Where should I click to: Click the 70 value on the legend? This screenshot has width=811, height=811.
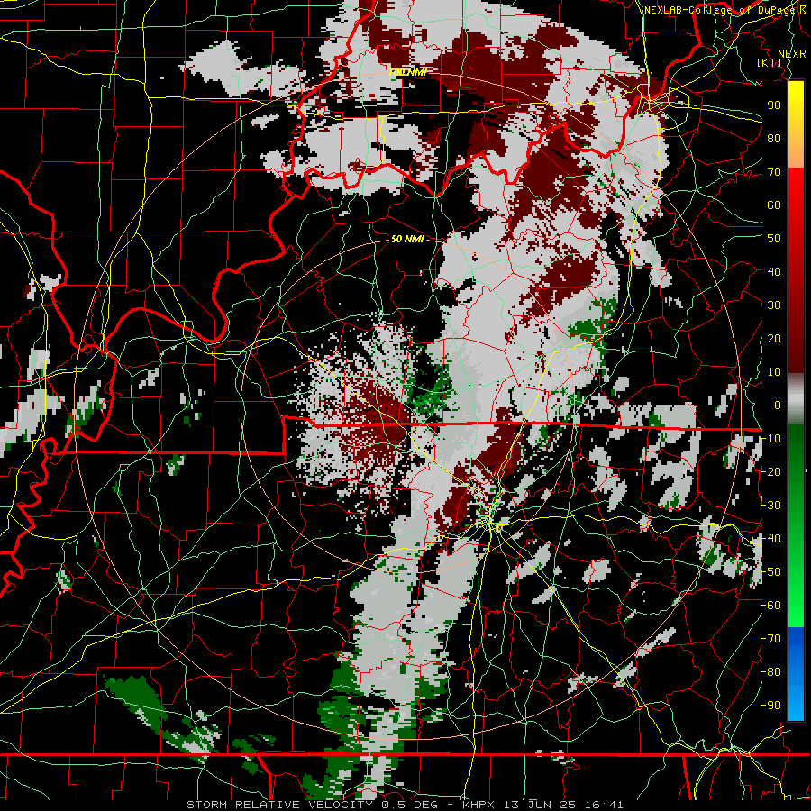point(774,172)
